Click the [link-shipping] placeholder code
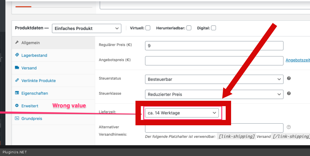The image size is (310, 156). (236, 136)
